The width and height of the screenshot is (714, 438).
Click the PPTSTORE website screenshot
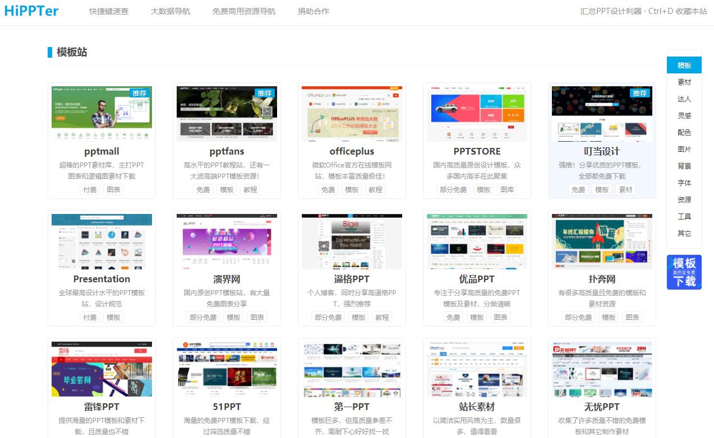pos(477,114)
